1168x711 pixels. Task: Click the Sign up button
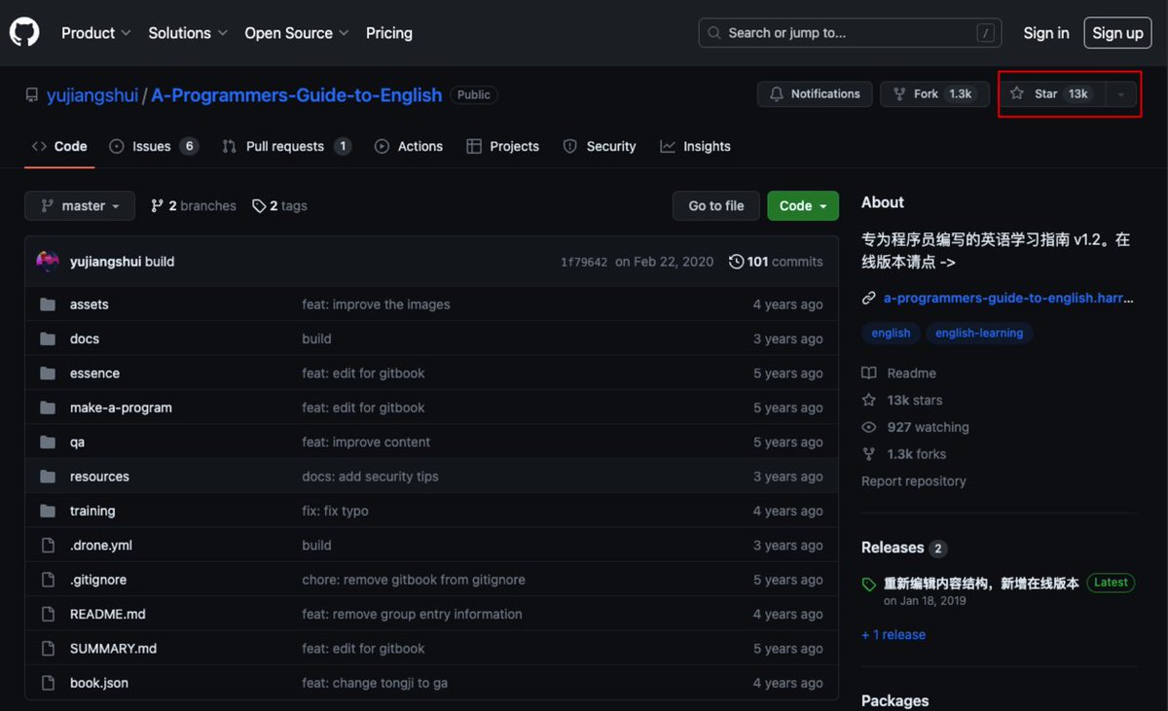pyautogui.click(x=1117, y=33)
